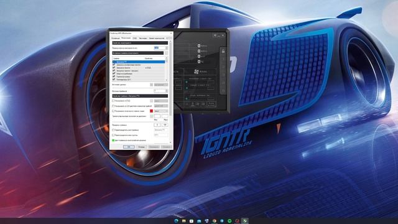Switch to the Захват скриншотов tab

(157, 38)
